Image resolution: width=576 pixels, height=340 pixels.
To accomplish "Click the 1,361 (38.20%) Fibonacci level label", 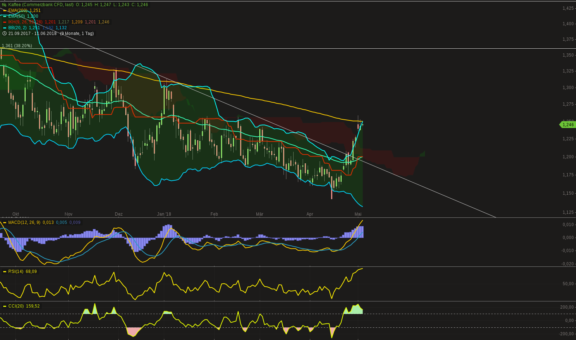I will click(x=17, y=46).
